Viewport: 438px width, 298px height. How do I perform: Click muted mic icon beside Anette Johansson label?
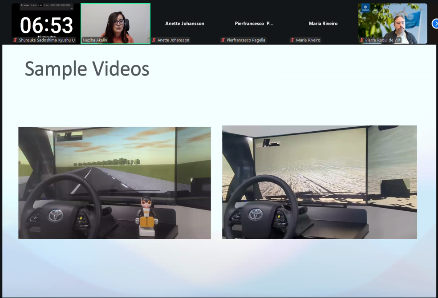(x=154, y=40)
